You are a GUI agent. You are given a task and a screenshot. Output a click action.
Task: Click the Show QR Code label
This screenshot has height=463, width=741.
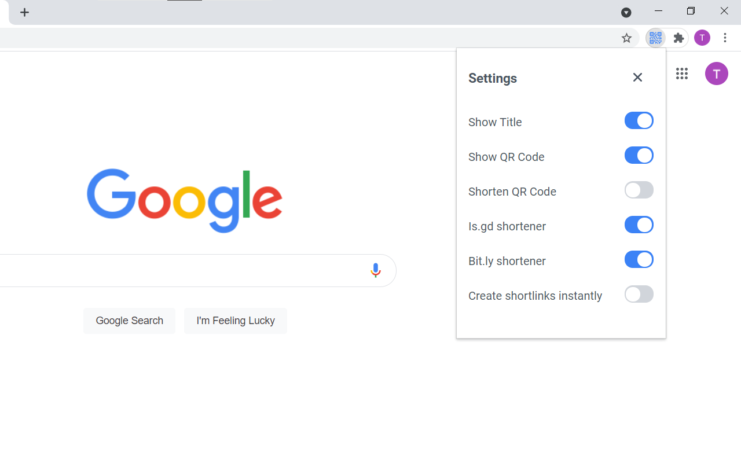507,157
